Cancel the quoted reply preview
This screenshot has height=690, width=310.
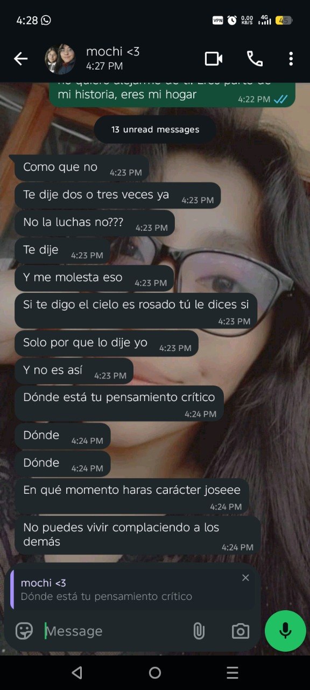(x=245, y=578)
